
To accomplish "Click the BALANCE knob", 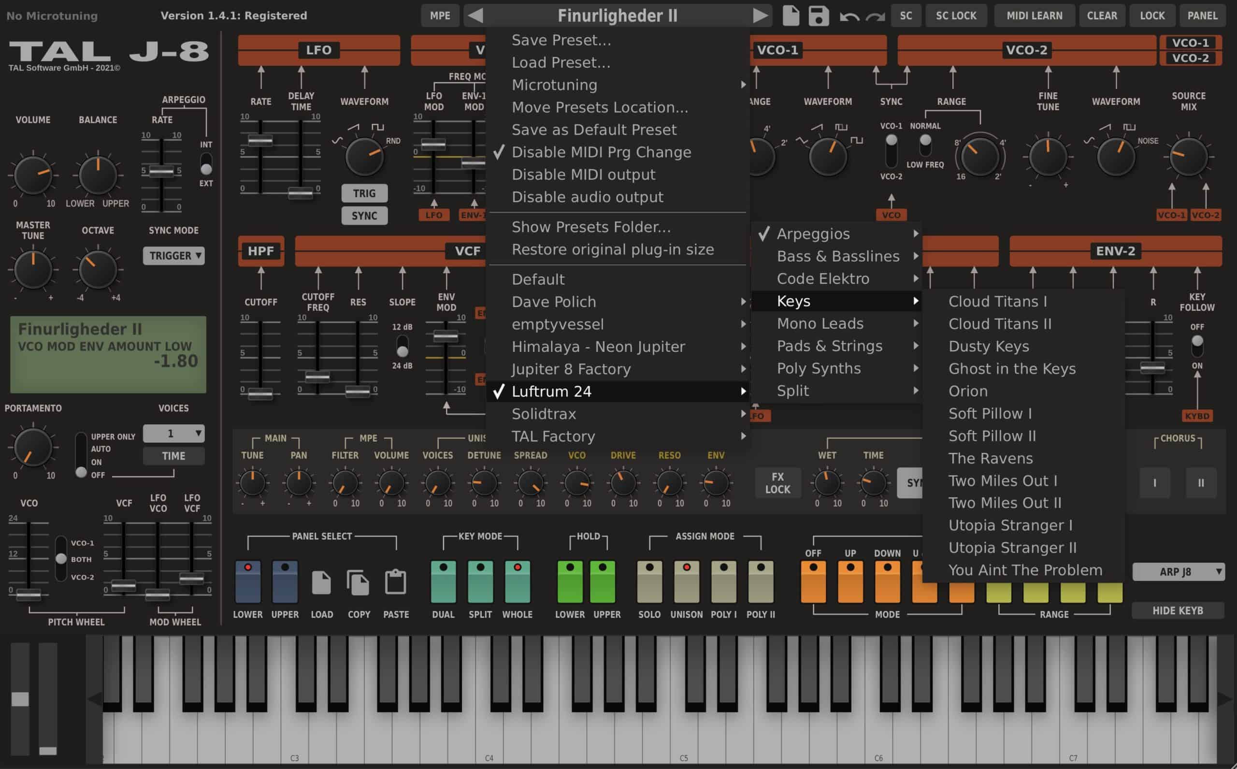I will [98, 175].
